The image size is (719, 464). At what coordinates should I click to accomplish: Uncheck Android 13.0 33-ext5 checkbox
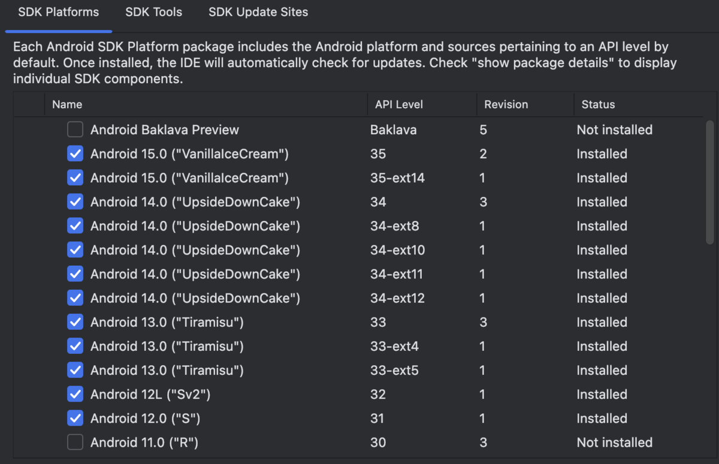pos(75,370)
